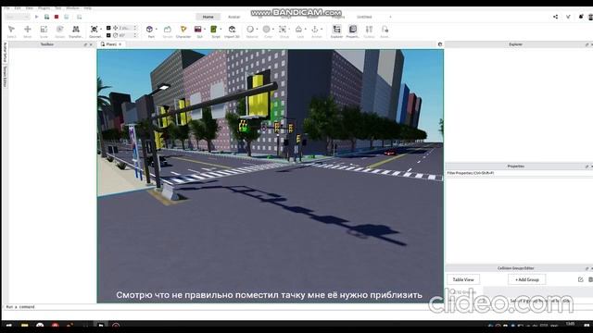The image size is (593, 333).
Task: Undock the Toolbox panel with float icon
Action: (x=85, y=44)
